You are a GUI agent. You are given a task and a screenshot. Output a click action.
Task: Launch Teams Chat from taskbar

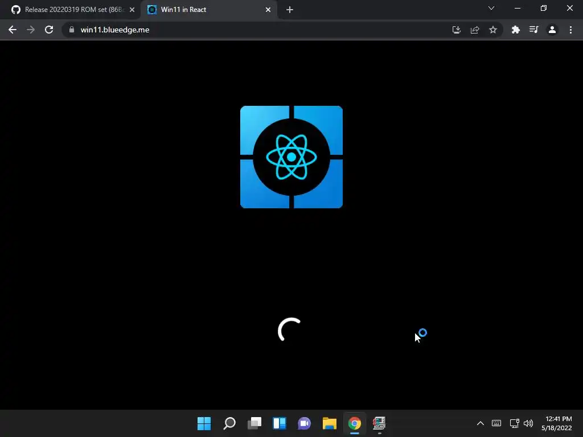coord(304,423)
